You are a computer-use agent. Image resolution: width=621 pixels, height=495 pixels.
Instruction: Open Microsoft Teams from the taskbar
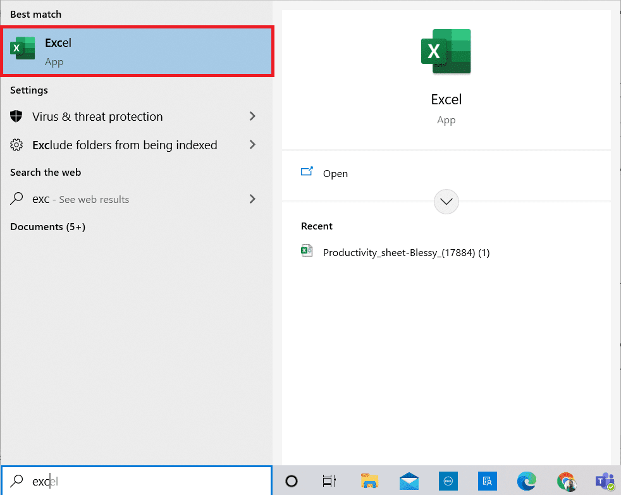[605, 481]
